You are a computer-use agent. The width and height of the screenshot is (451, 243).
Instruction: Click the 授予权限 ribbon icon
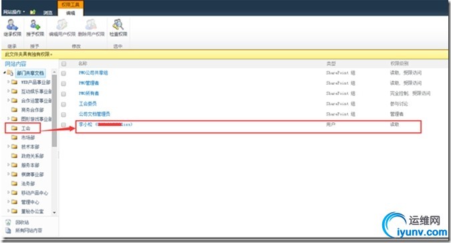point(35,25)
